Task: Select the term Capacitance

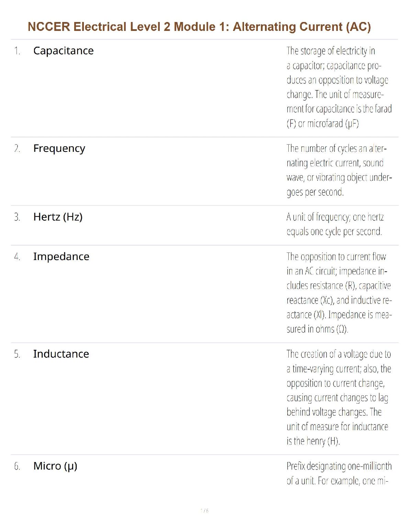Action: [x=63, y=51]
